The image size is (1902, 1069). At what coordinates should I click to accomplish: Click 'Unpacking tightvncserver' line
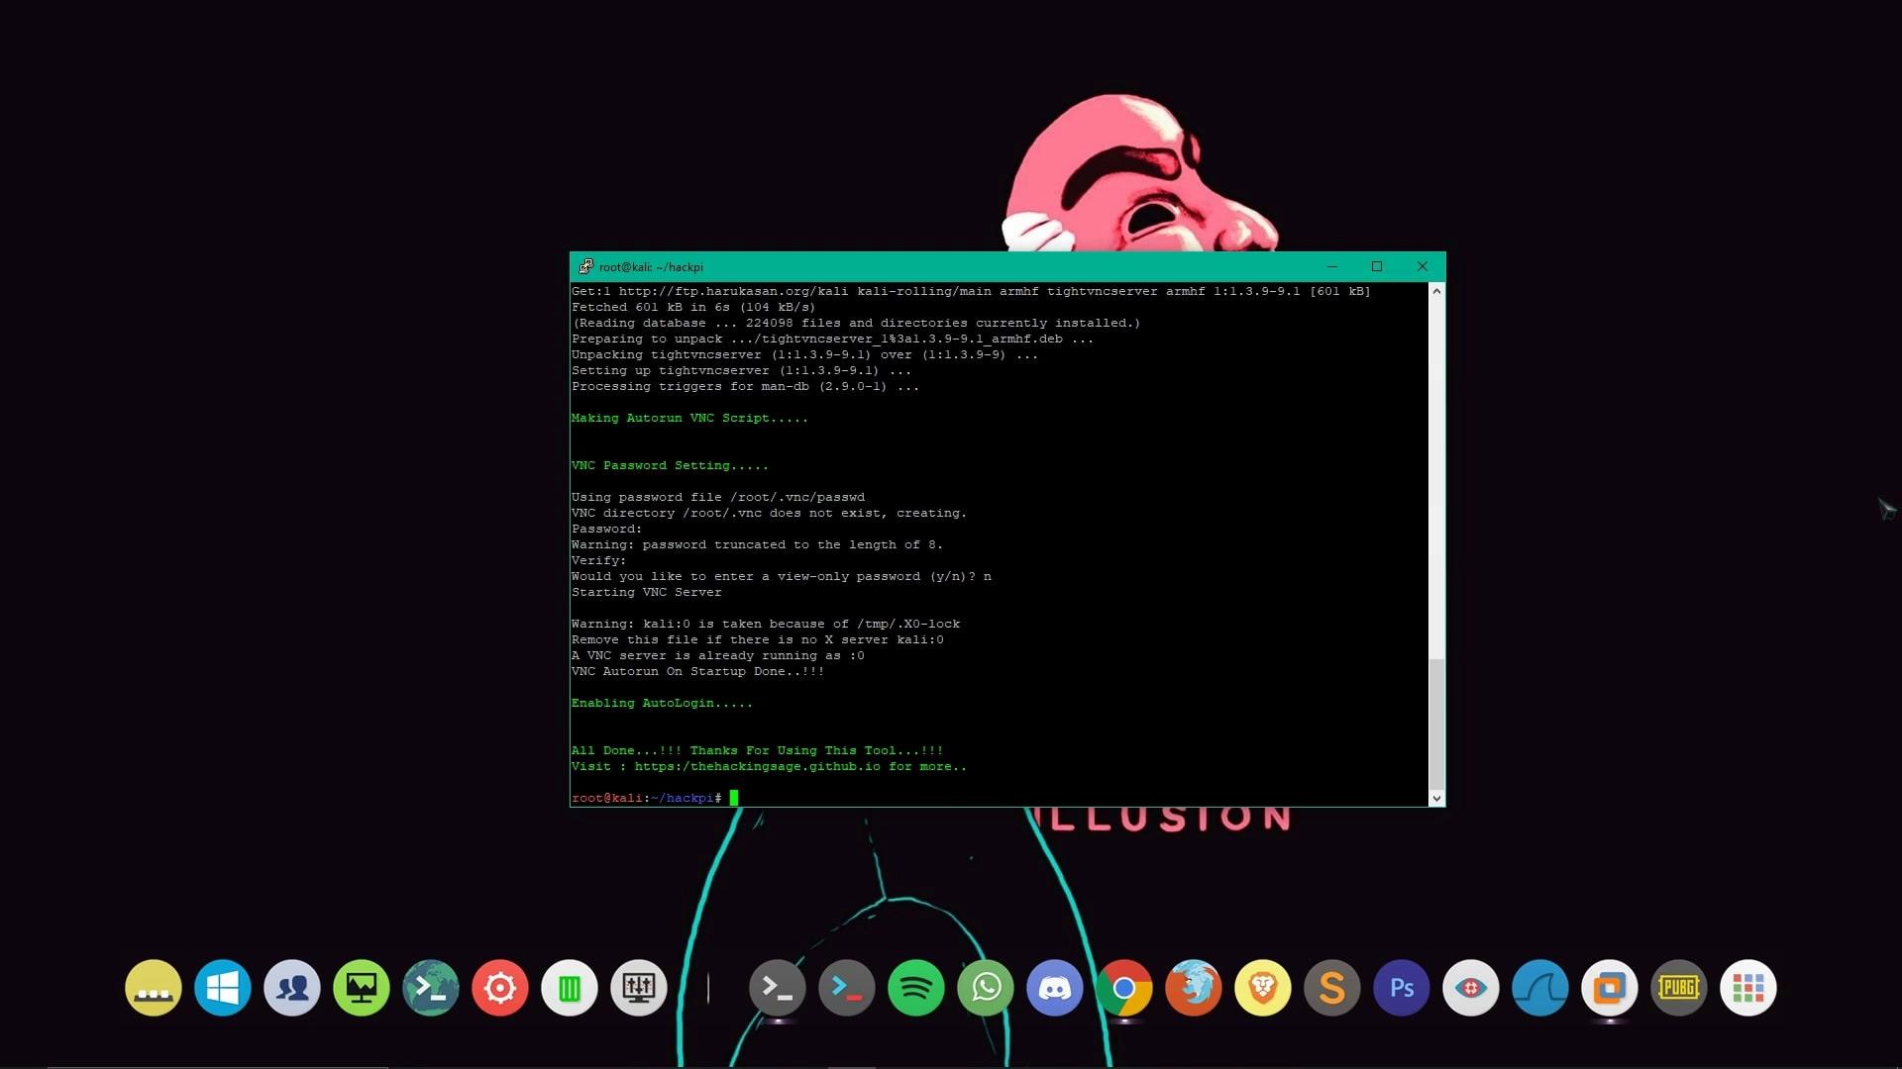[804, 354]
